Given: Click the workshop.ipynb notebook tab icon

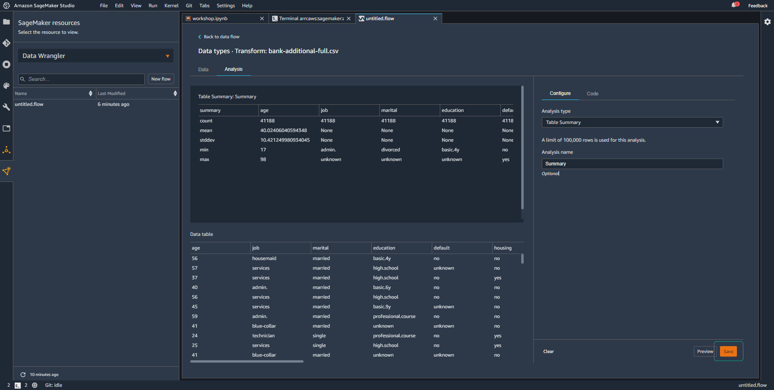Looking at the screenshot, I should pos(188,19).
